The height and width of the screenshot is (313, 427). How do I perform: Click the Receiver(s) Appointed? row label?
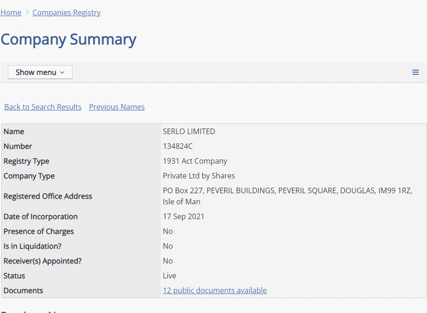coord(43,261)
